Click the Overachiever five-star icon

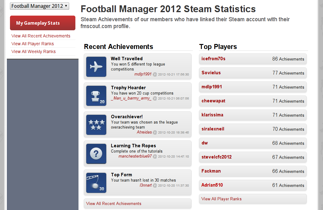click(x=96, y=125)
